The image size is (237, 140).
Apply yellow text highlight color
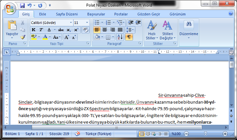coord(34,37)
